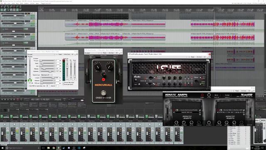Toggle snap in the toolbar
The width and height of the screenshot is (266, 150).
pyautogui.click(x=17, y=10)
